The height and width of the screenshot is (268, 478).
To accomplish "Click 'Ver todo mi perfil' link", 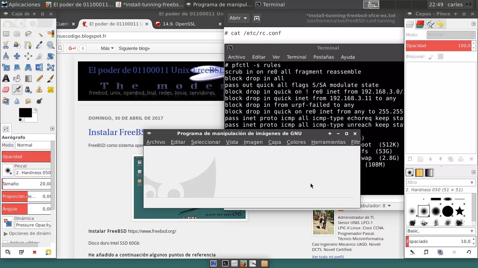I will (x=328, y=257).
